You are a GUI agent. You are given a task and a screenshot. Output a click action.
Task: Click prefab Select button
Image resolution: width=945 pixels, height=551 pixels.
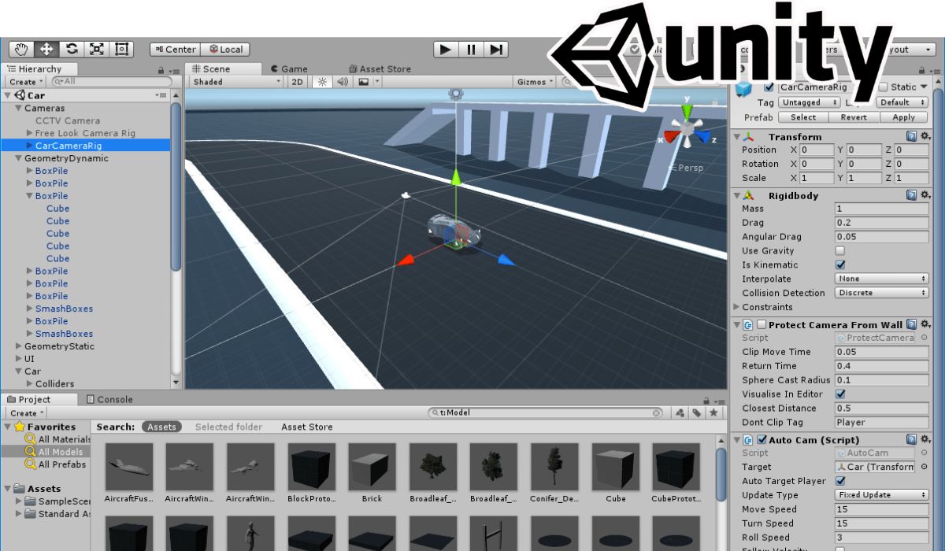(x=803, y=117)
